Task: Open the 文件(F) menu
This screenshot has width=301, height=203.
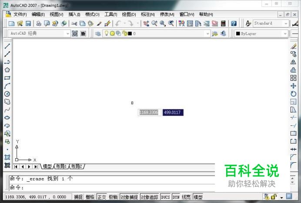Action: (x=20, y=14)
